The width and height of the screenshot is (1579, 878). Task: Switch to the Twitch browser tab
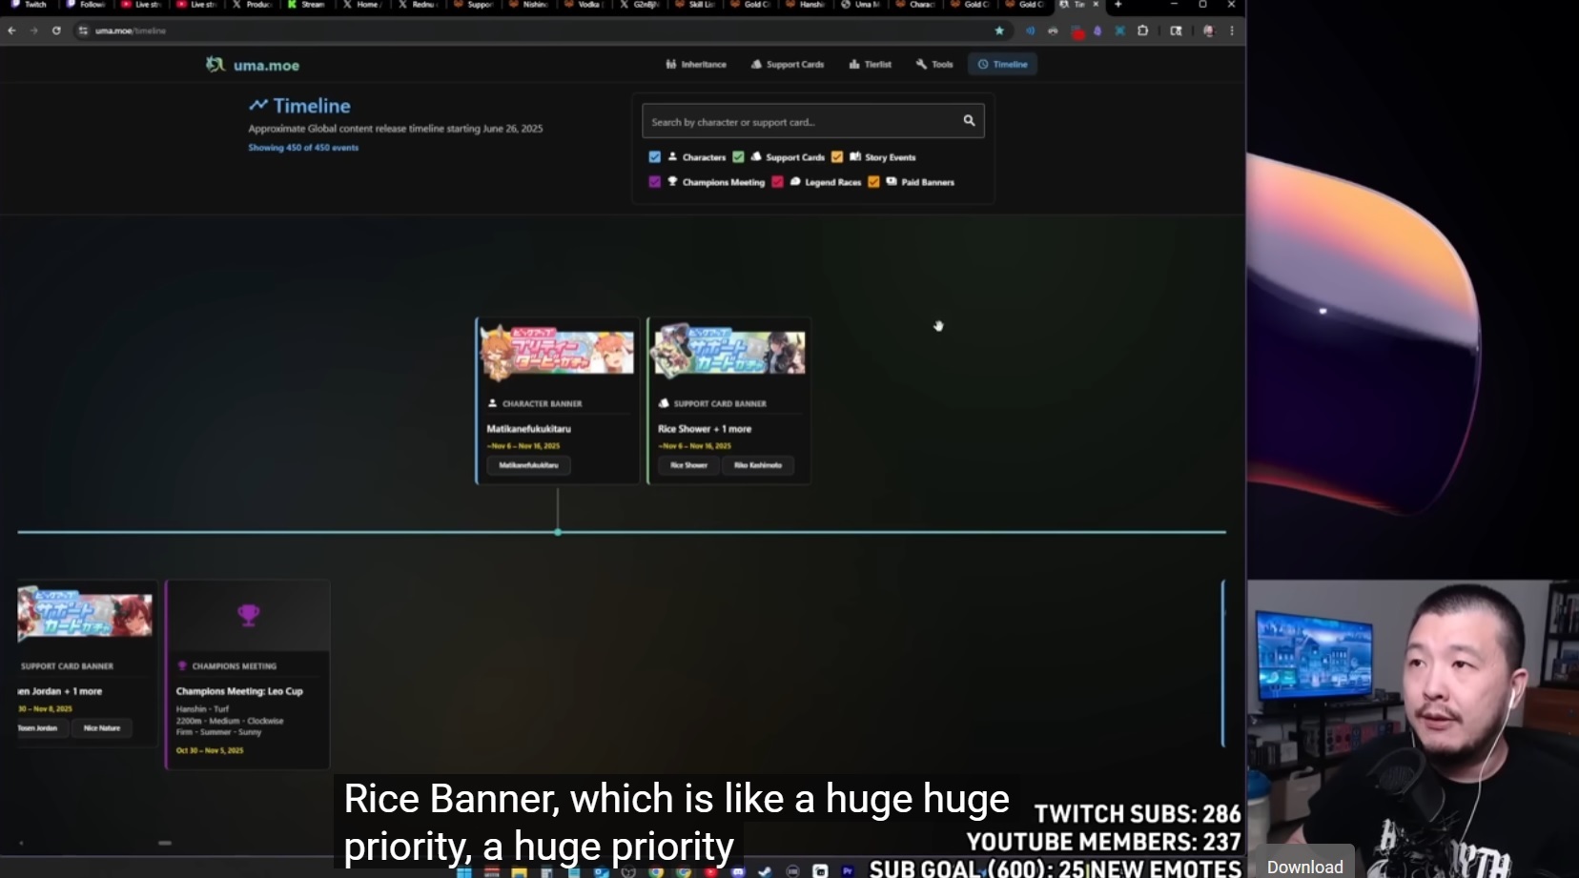[29, 5]
